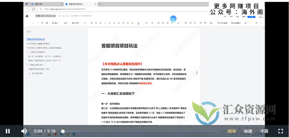Toggle subscript formatting
Viewport: 289px width, 138px height.
[x=119, y=23]
